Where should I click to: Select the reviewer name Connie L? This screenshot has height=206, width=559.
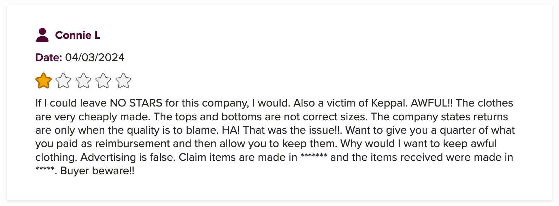(x=78, y=35)
